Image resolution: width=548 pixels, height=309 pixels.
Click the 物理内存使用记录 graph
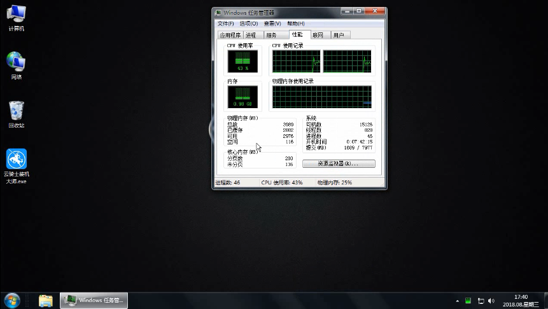322,97
